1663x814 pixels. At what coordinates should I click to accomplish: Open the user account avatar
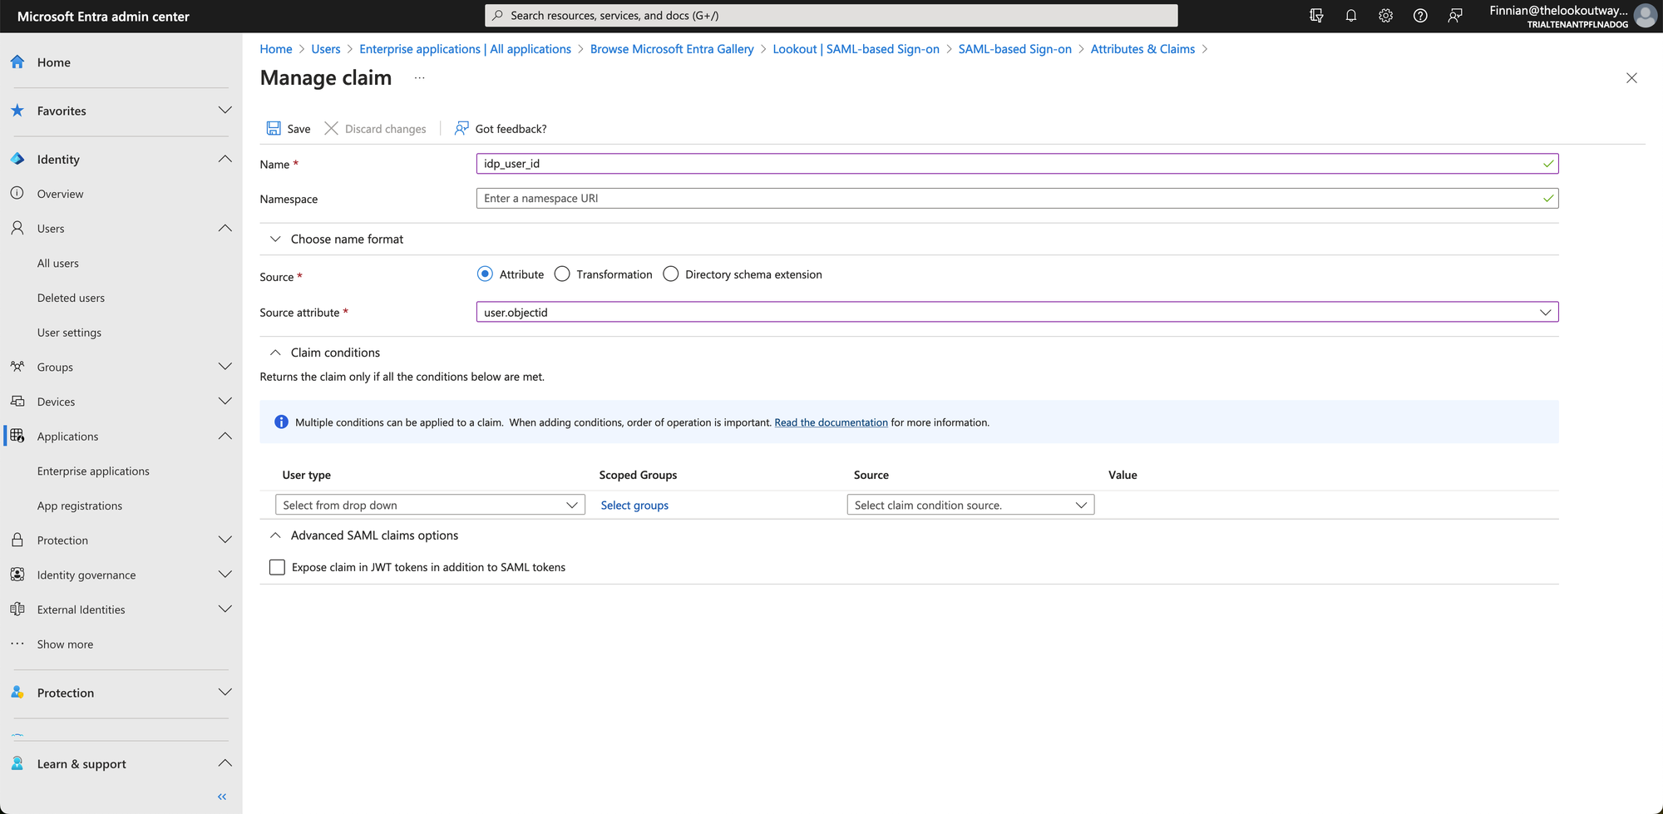[1645, 16]
